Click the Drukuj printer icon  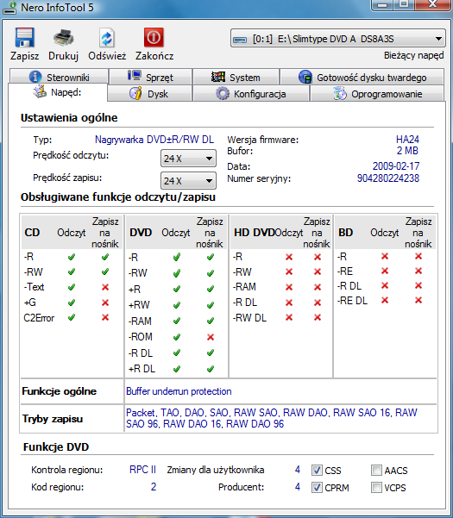tap(63, 37)
